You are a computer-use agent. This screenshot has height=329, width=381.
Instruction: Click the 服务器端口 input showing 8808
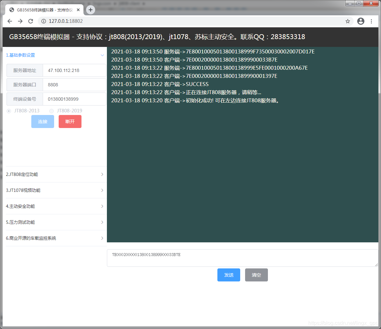coord(74,85)
